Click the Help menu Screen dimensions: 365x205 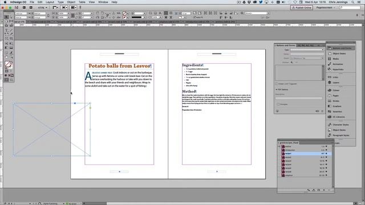coord(114,2)
